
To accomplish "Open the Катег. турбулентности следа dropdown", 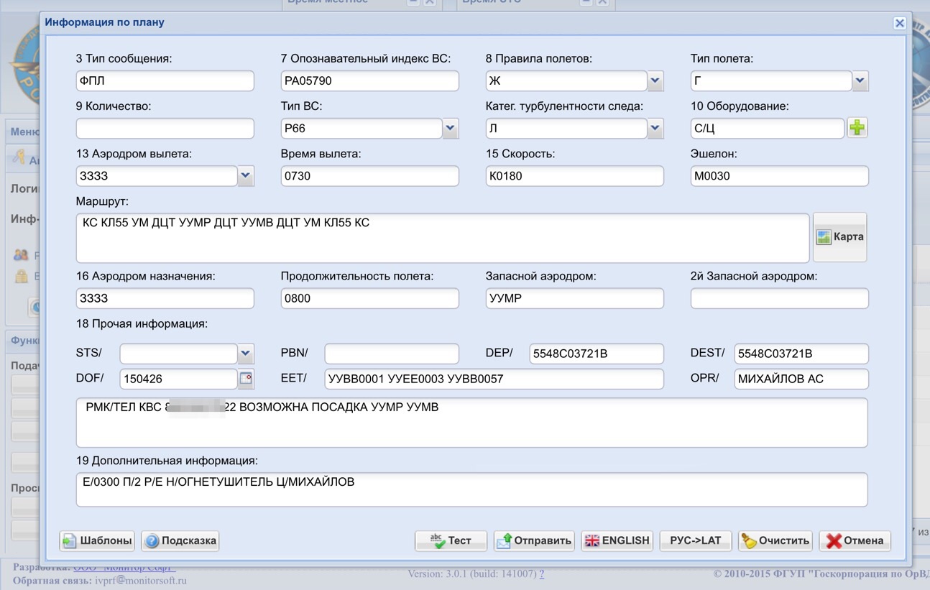I will [655, 129].
